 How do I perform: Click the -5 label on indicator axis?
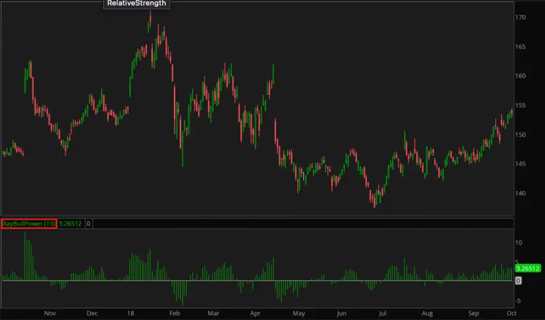519,301
